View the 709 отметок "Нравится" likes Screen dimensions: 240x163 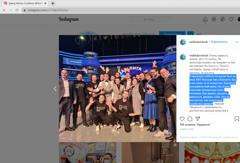[195, 125]
